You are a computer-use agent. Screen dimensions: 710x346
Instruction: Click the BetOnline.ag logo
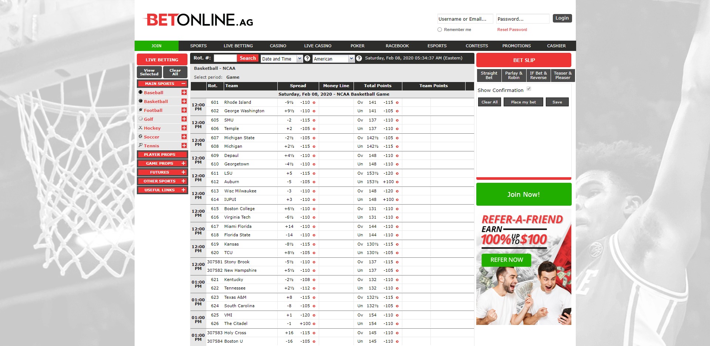click(x=198, y=20)
